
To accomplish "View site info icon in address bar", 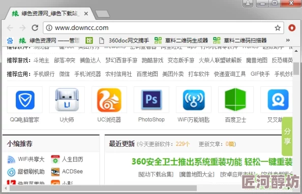I will 49,28.
